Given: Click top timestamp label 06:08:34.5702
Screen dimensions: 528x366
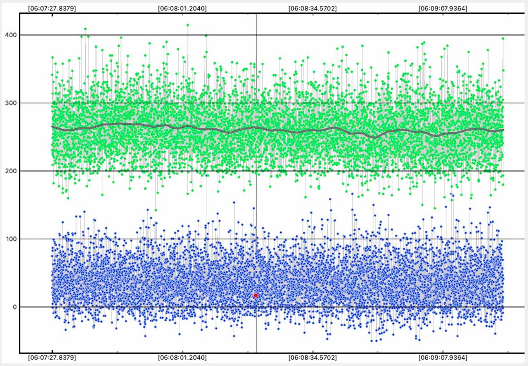Looking at the screenshot, I should (x=313, y=8).
